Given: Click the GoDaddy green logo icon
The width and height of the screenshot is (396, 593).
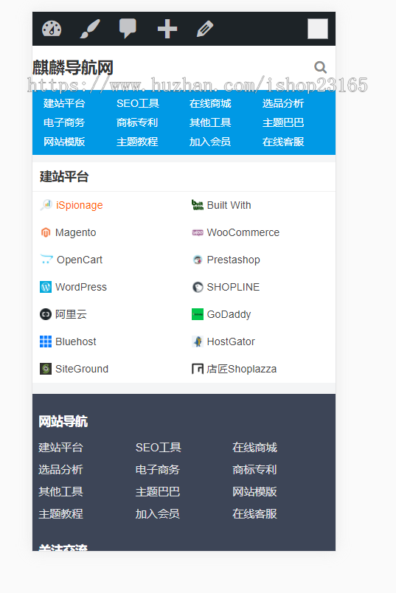Looking at the screenshot, I should click(x=198, y=314).
